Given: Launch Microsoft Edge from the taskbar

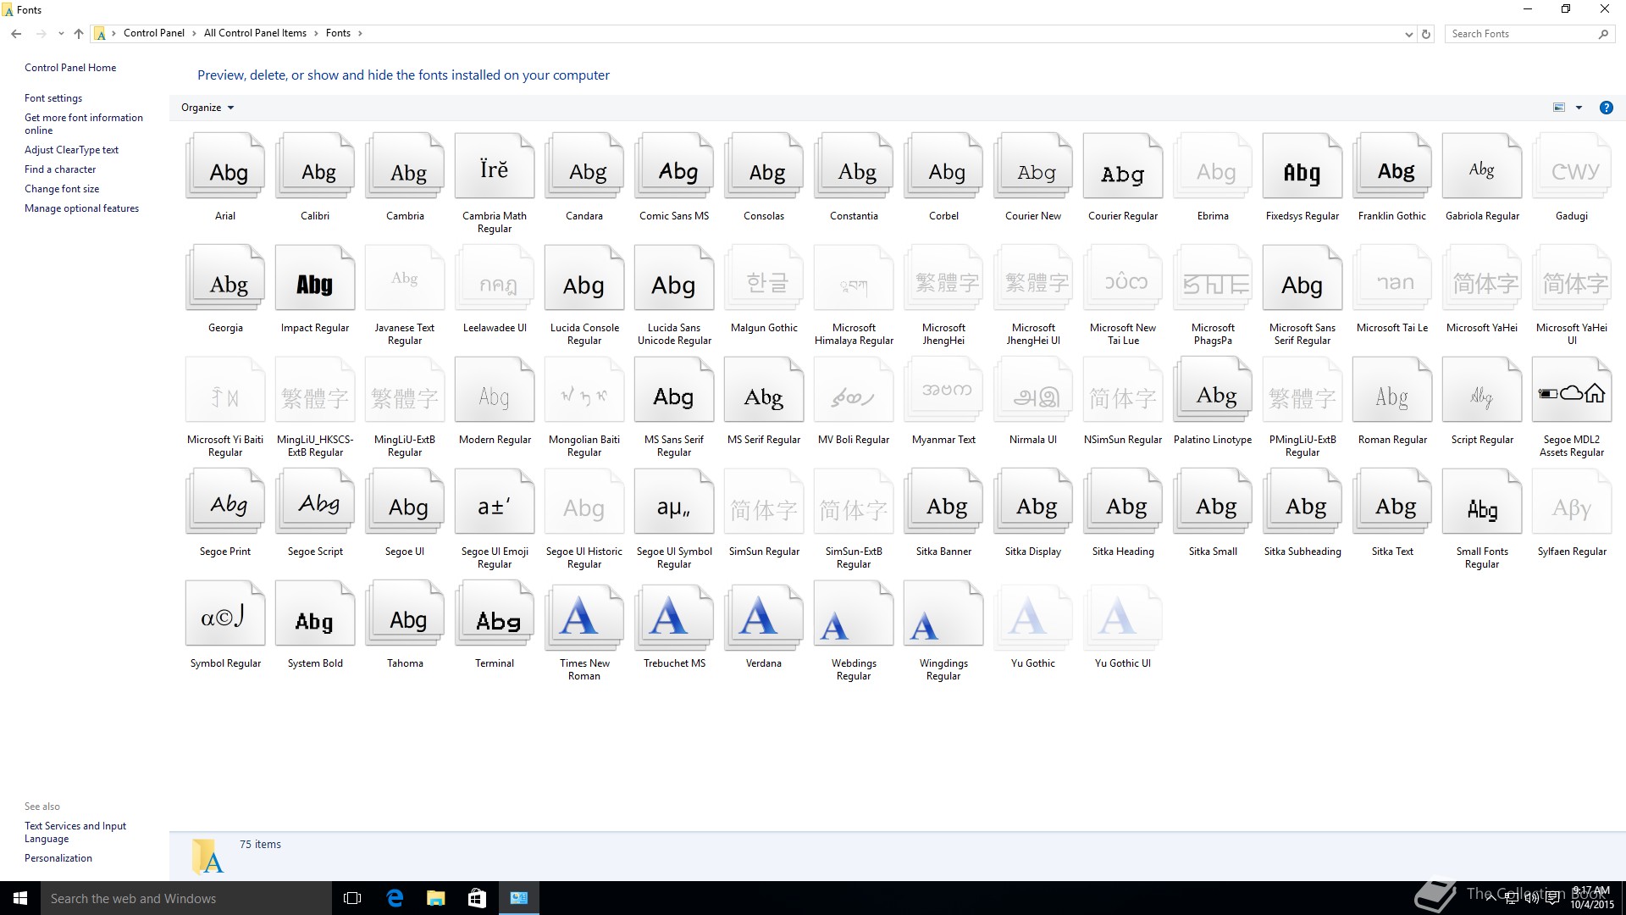Looking at the screenshot, I should click(x=395, y=898).
